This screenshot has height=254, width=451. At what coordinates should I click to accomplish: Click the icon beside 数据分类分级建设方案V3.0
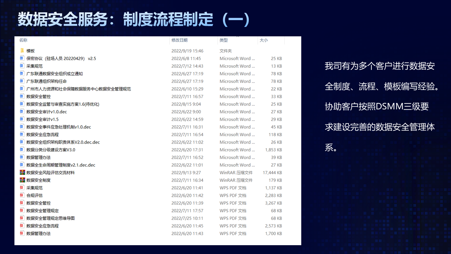[22, 150]
